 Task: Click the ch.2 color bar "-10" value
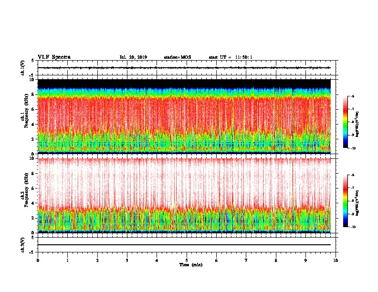[x=353, y=227]
